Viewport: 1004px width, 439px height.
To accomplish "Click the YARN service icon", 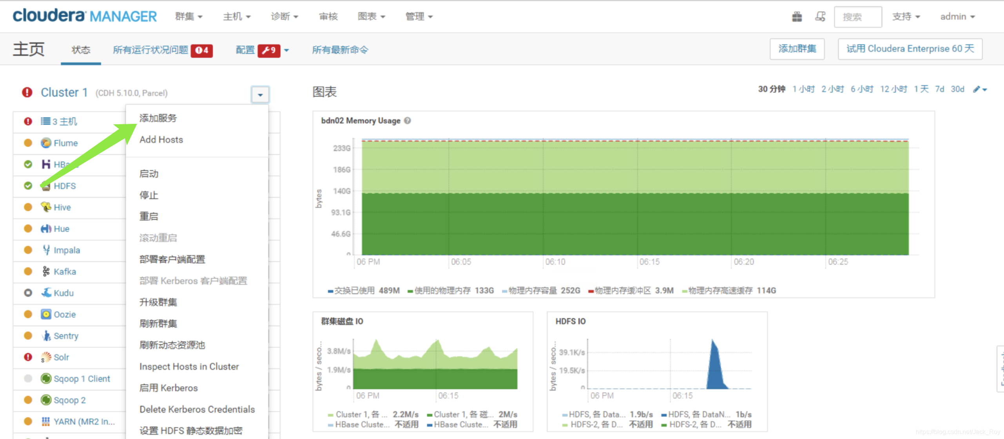I will coord(46,421).
